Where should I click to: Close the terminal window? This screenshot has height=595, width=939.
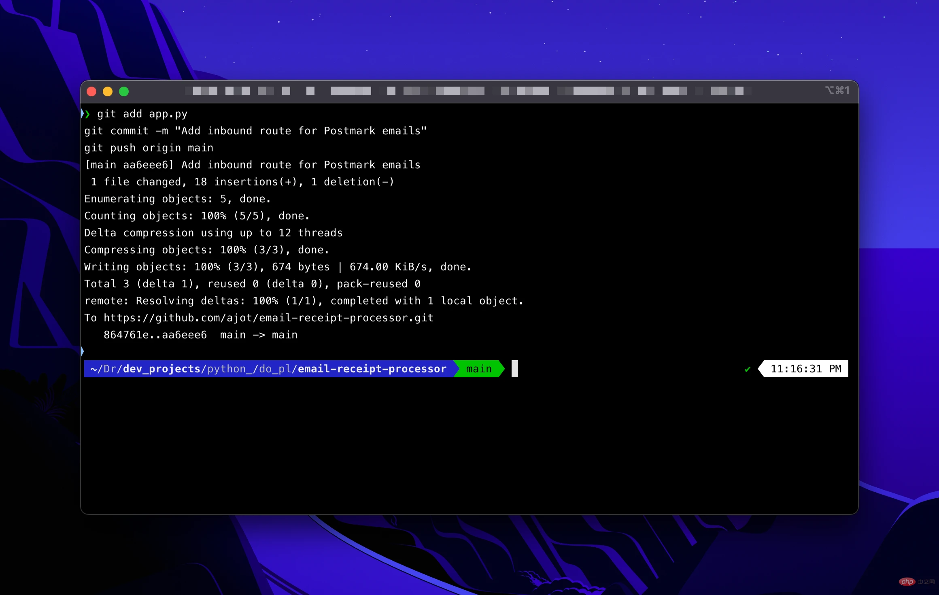coord(91,91)
